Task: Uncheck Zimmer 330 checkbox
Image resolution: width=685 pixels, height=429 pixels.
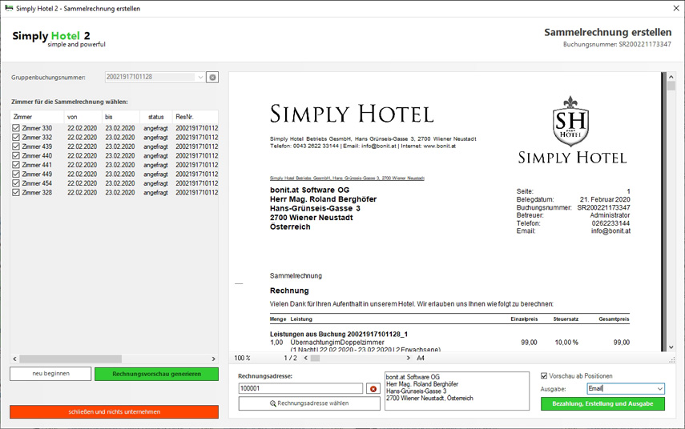Action: pyautogui.click(x=17, y=128)
